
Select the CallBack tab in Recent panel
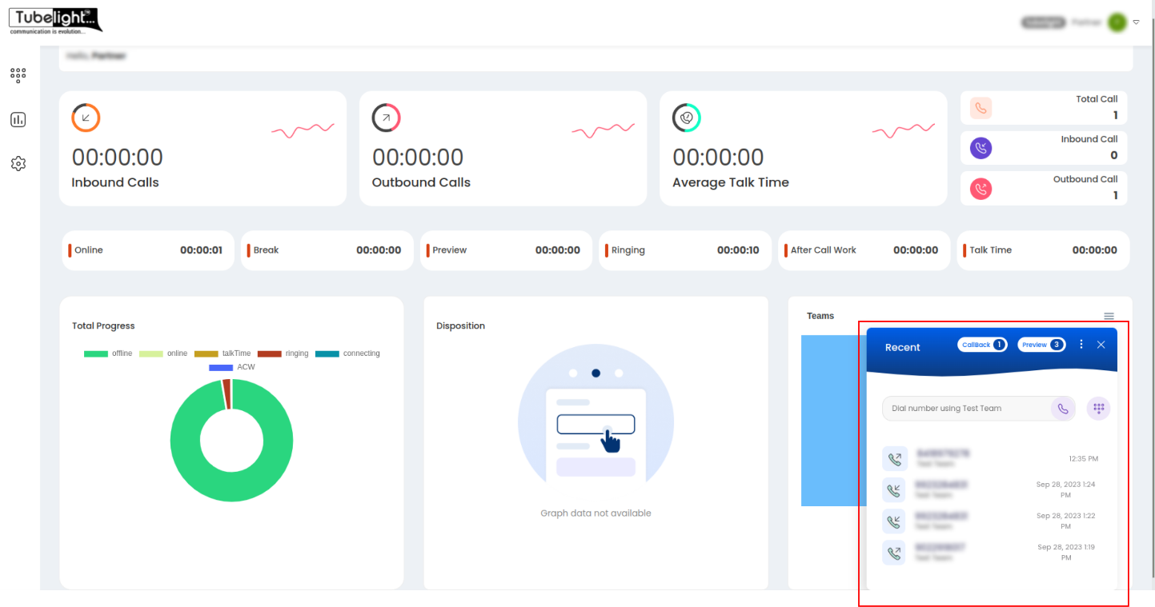[x=982, y=345]
